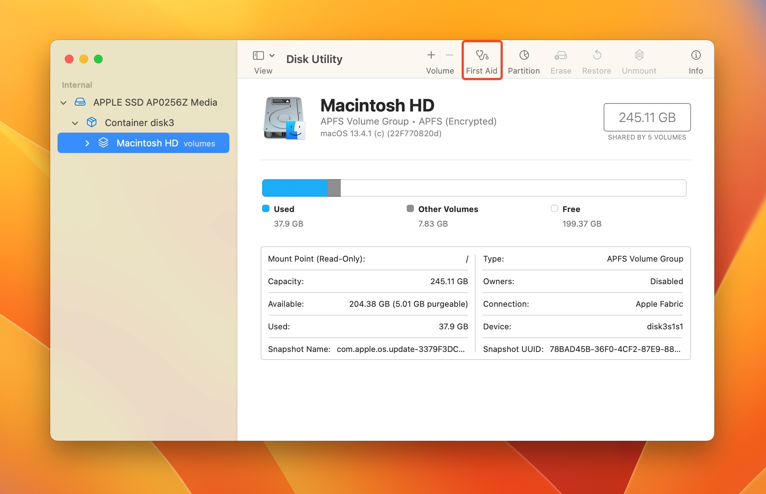Image resolution: width=766 pixels, height=494 pixels.
Task: Click the Type APFS Volume Group value
Action: [x=645, y=259]
